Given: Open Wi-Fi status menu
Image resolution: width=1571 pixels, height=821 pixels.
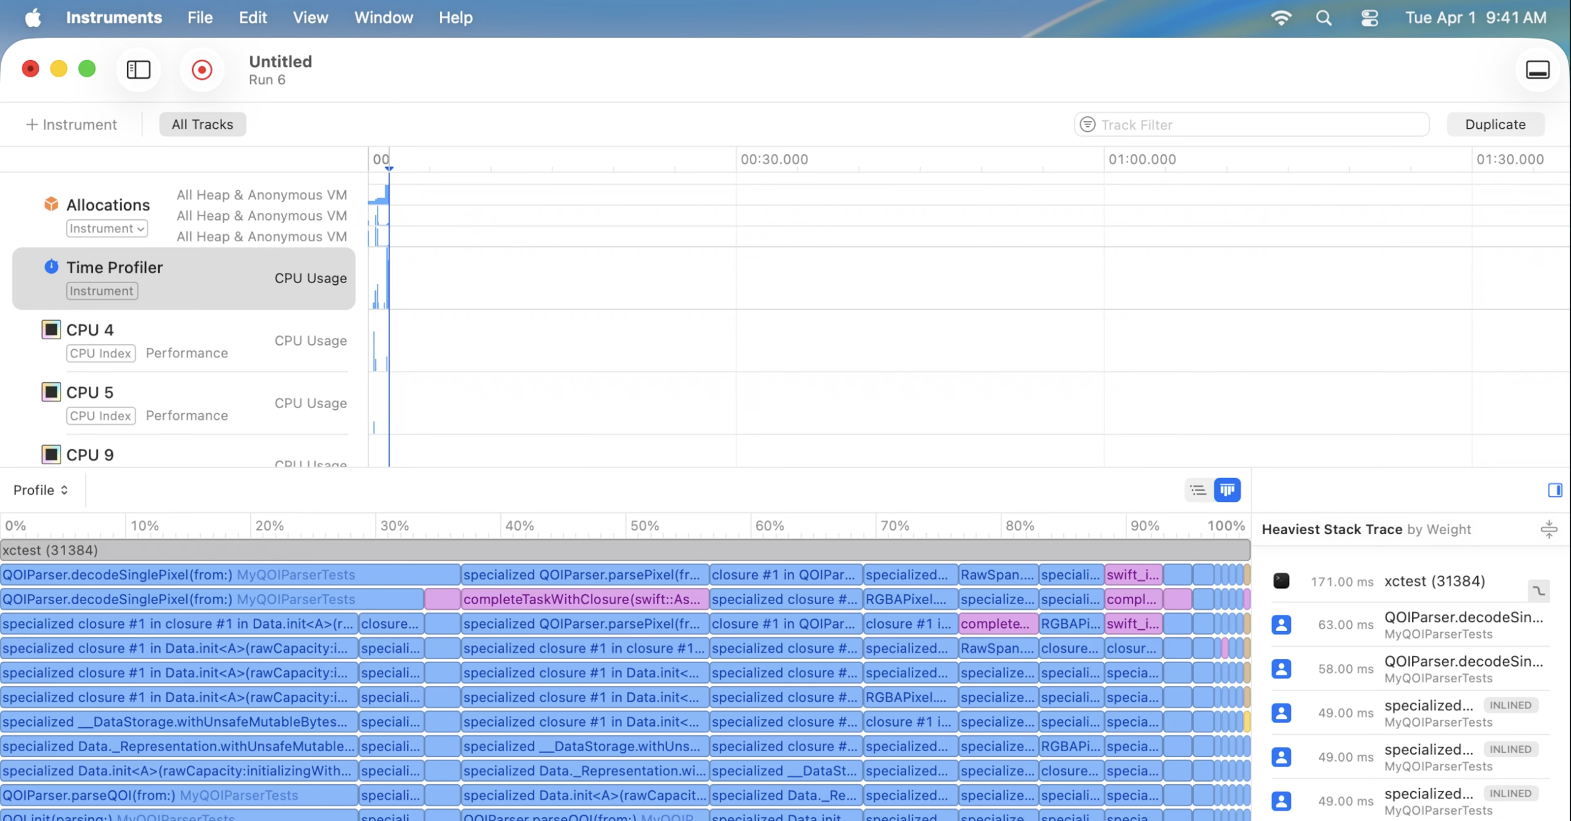Looking at the screenshot, I should (x=1281, y=17).
